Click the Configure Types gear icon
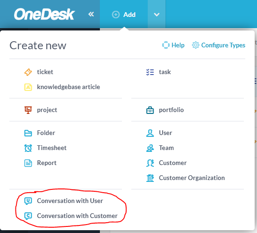Image resolution: width=257 pixels, height=233 pixels. coord(196,45)
